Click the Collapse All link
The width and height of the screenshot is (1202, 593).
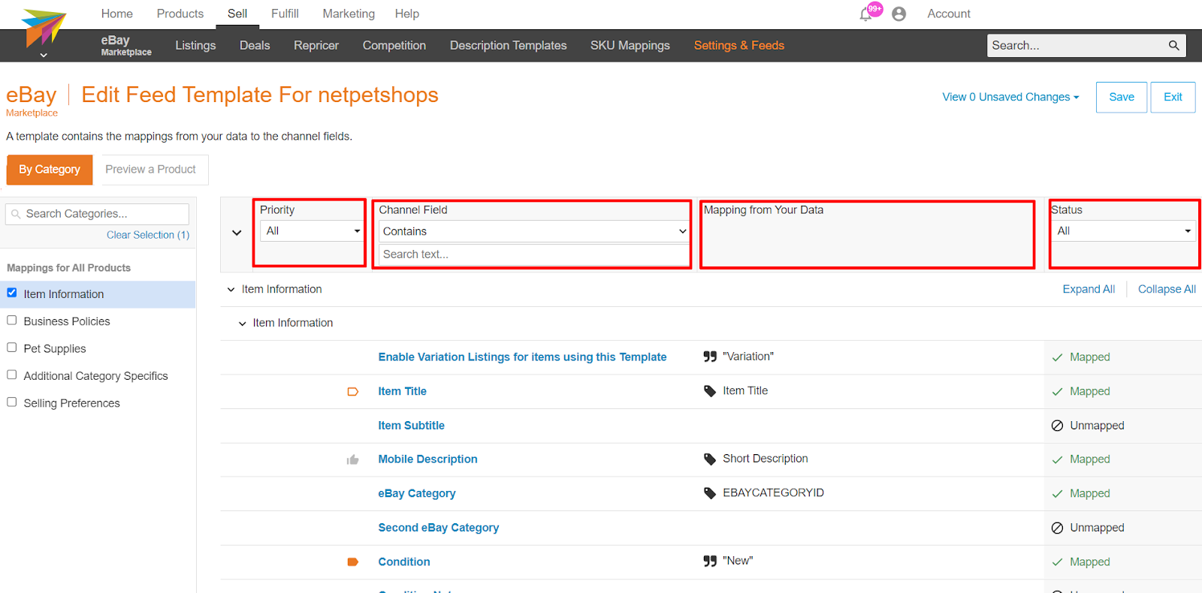pos(1167,290)
